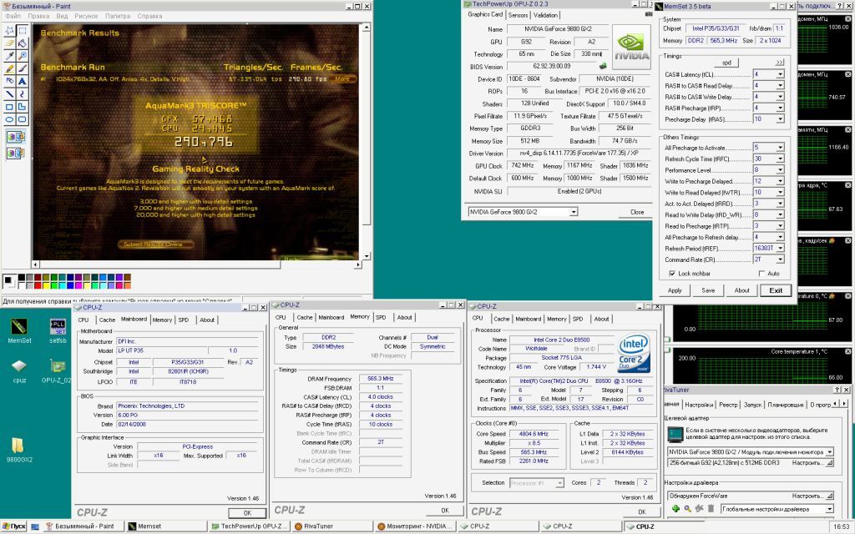Expand the Precharge Delay (tRAS) dropdown
Viewport: 855px width, 534px height.
click(x=780, y=118)
